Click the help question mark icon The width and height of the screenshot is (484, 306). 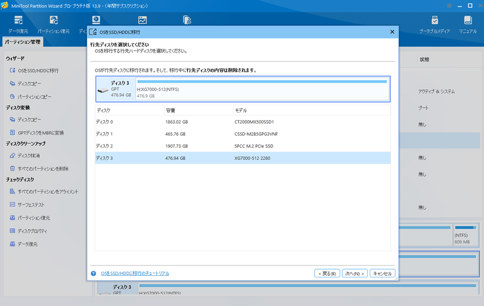[93, 273]
